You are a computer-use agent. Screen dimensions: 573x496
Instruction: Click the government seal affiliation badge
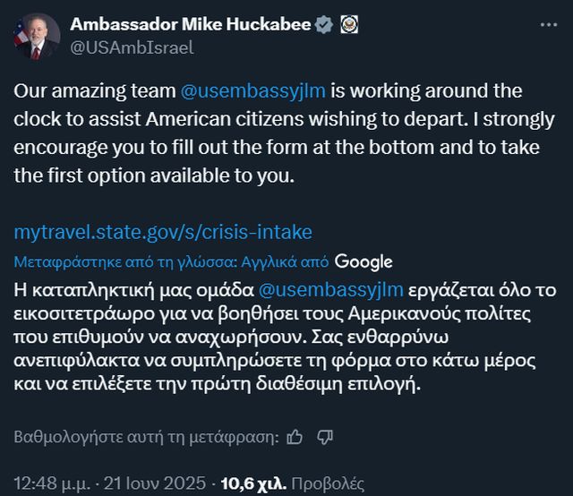point(348,25)
